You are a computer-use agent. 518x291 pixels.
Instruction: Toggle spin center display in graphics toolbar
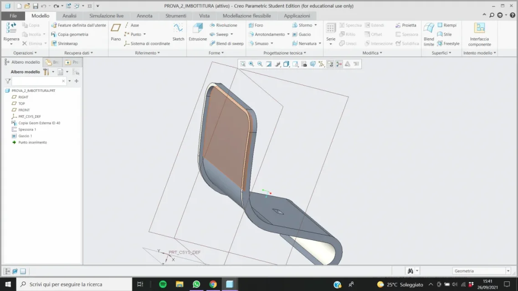pyautogui.click(x=339, y=64)
